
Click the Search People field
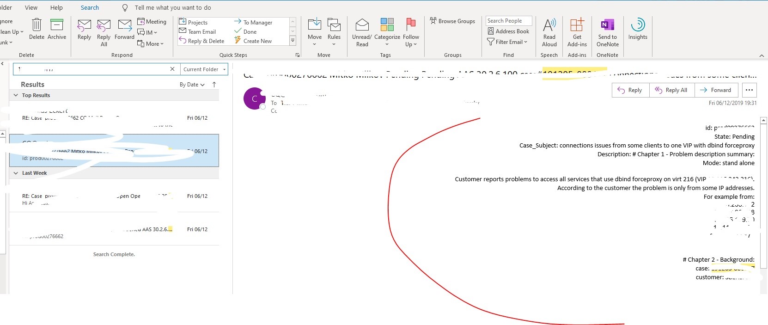[509, 21]
